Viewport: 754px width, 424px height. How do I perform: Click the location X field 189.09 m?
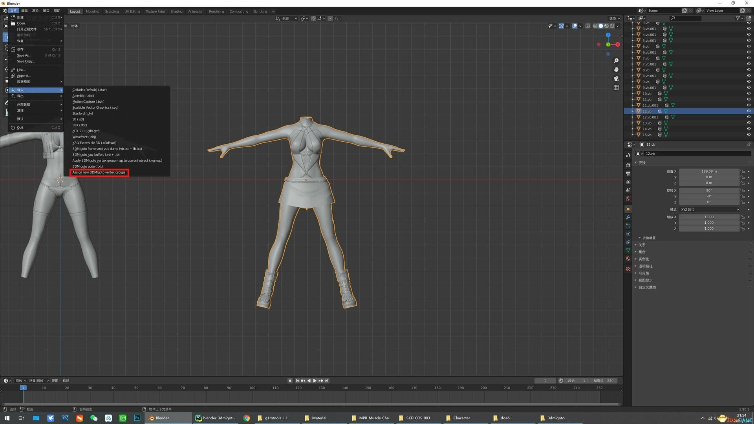[x=709, y=171]
